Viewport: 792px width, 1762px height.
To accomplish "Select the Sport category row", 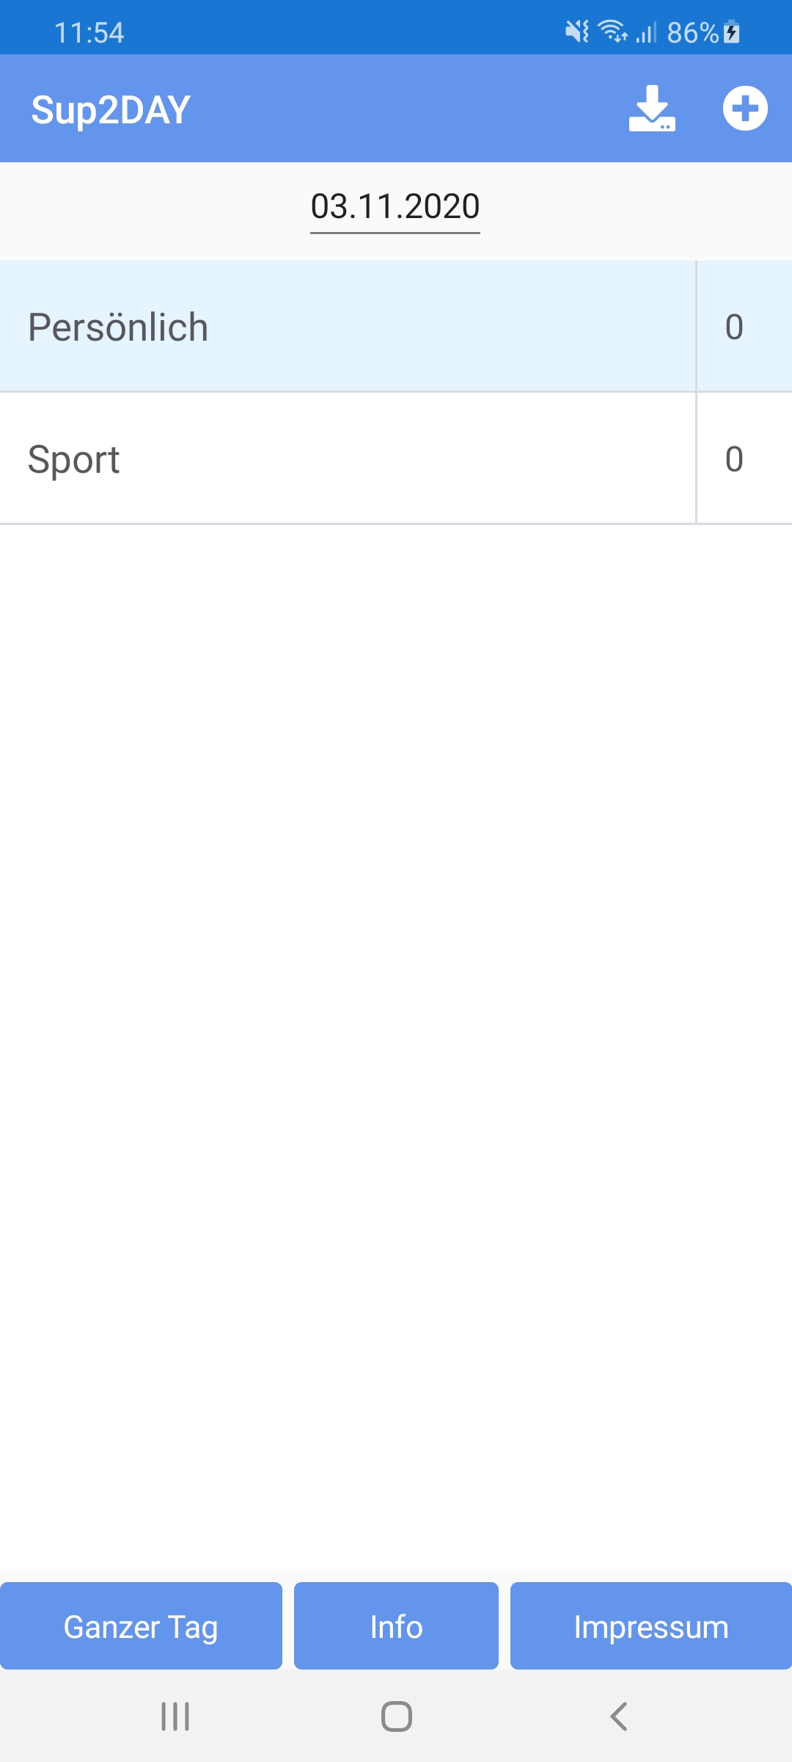I will point(345,459).
